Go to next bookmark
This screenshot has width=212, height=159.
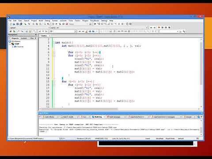click(x=166, y=27)
